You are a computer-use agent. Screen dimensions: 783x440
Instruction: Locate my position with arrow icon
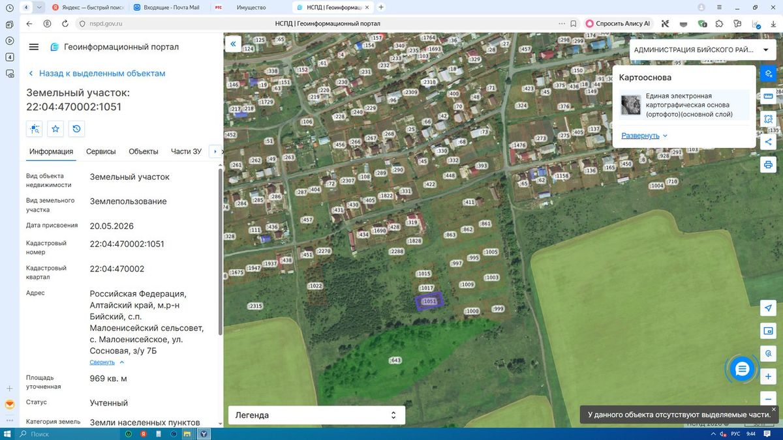click(x=768, y=308)
